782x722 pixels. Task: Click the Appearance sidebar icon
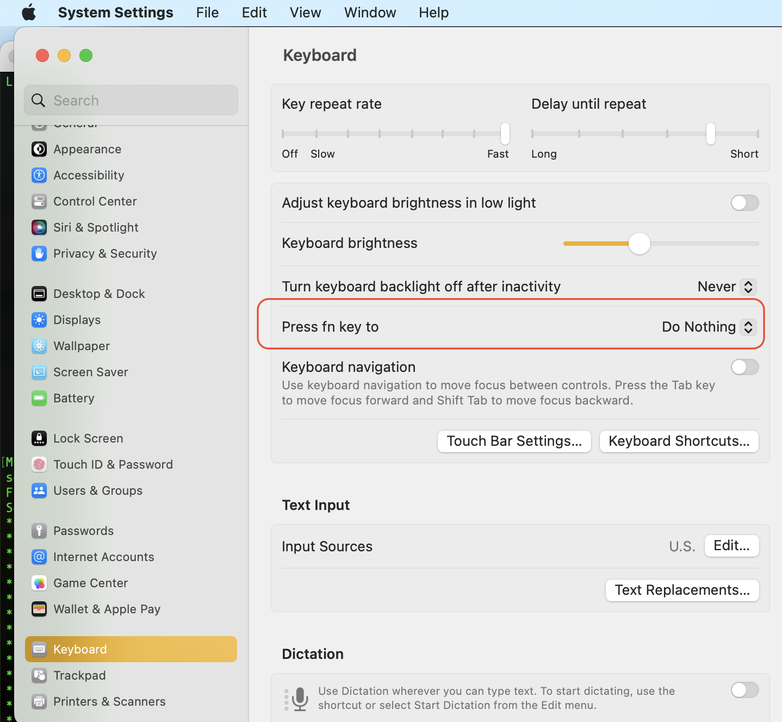[39, 149]
